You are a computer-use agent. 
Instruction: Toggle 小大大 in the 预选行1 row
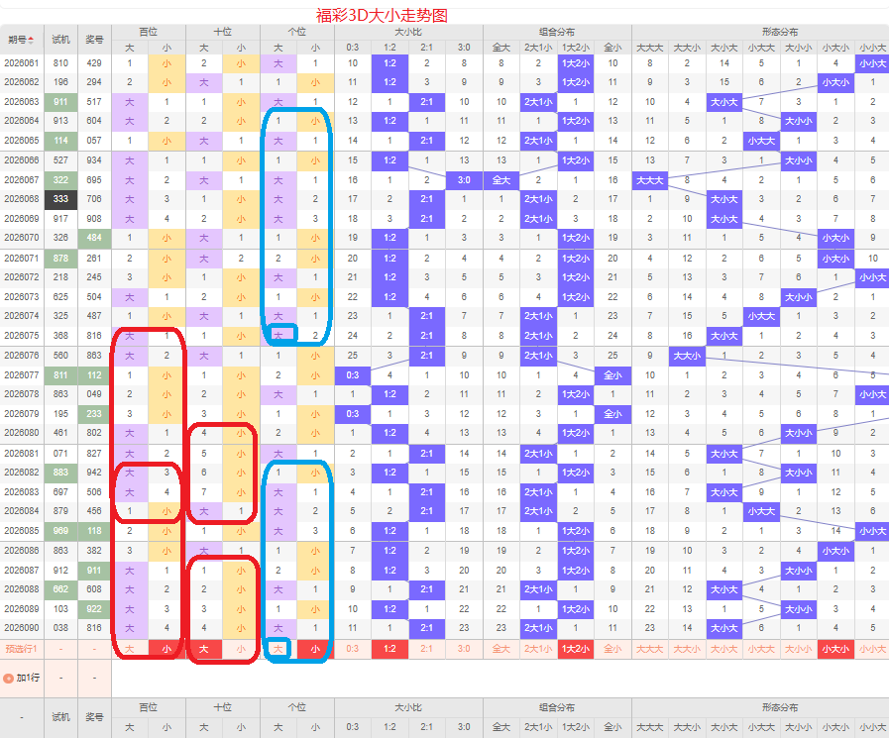click(761, 649)
